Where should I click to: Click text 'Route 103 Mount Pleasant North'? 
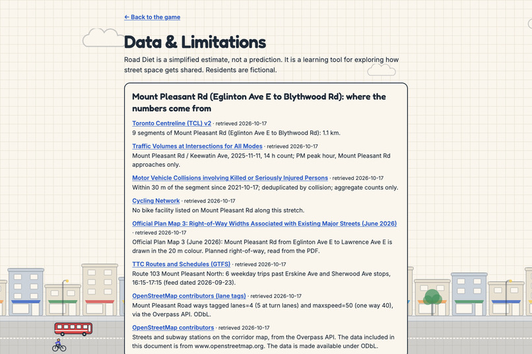[178, 274]
